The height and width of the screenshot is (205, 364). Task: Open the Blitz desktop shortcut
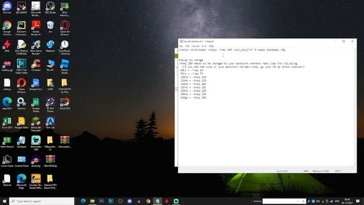(7, 46)
